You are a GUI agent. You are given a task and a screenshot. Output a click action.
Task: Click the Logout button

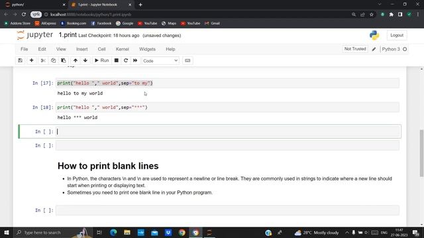click(397, 35)
